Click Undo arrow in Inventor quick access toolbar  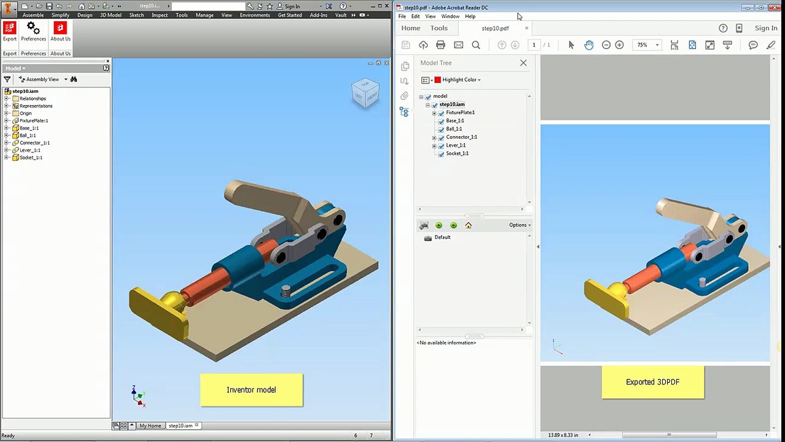pyautogui.click(x=59, y=6)
